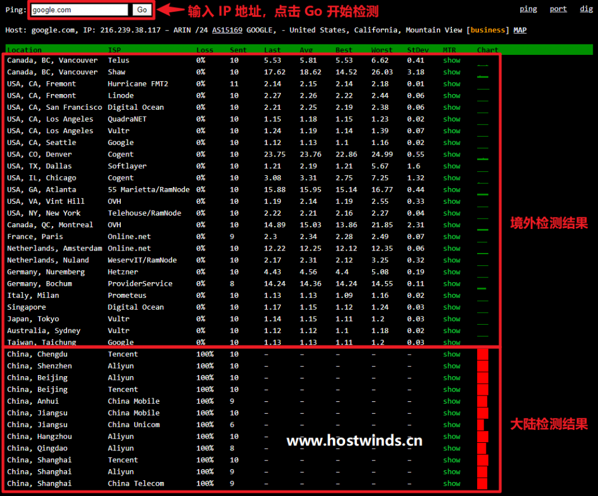Viewport: 598px width, 496px height.
Task: Show MTR for Denver Cogent row
Action: (x=451, y=154)
